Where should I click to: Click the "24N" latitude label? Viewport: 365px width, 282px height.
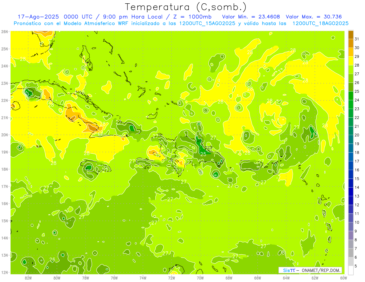click(4, 66)
